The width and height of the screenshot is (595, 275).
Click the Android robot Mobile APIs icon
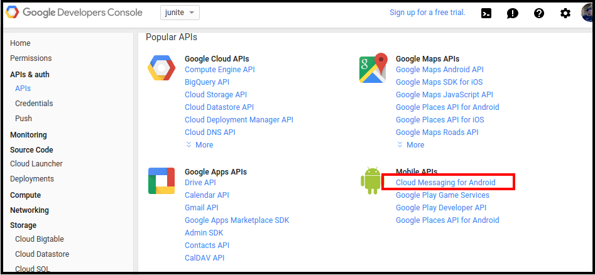pos(371,181)
